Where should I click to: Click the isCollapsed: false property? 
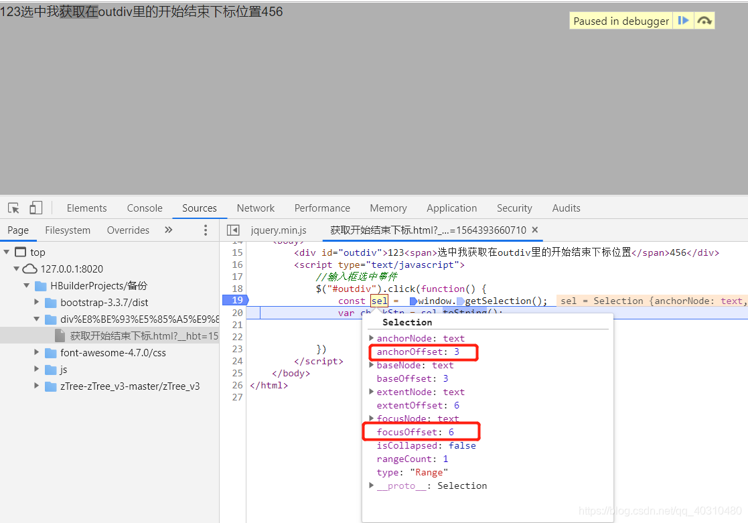tap(426, 445)
